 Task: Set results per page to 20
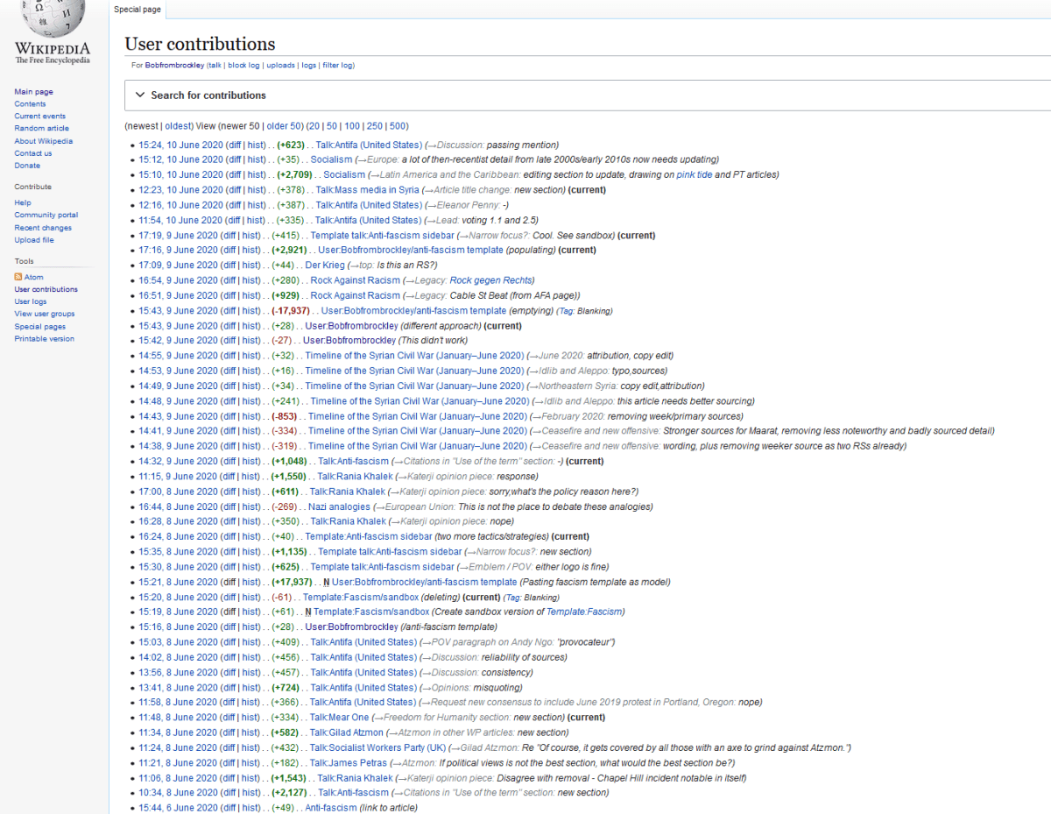314,125
